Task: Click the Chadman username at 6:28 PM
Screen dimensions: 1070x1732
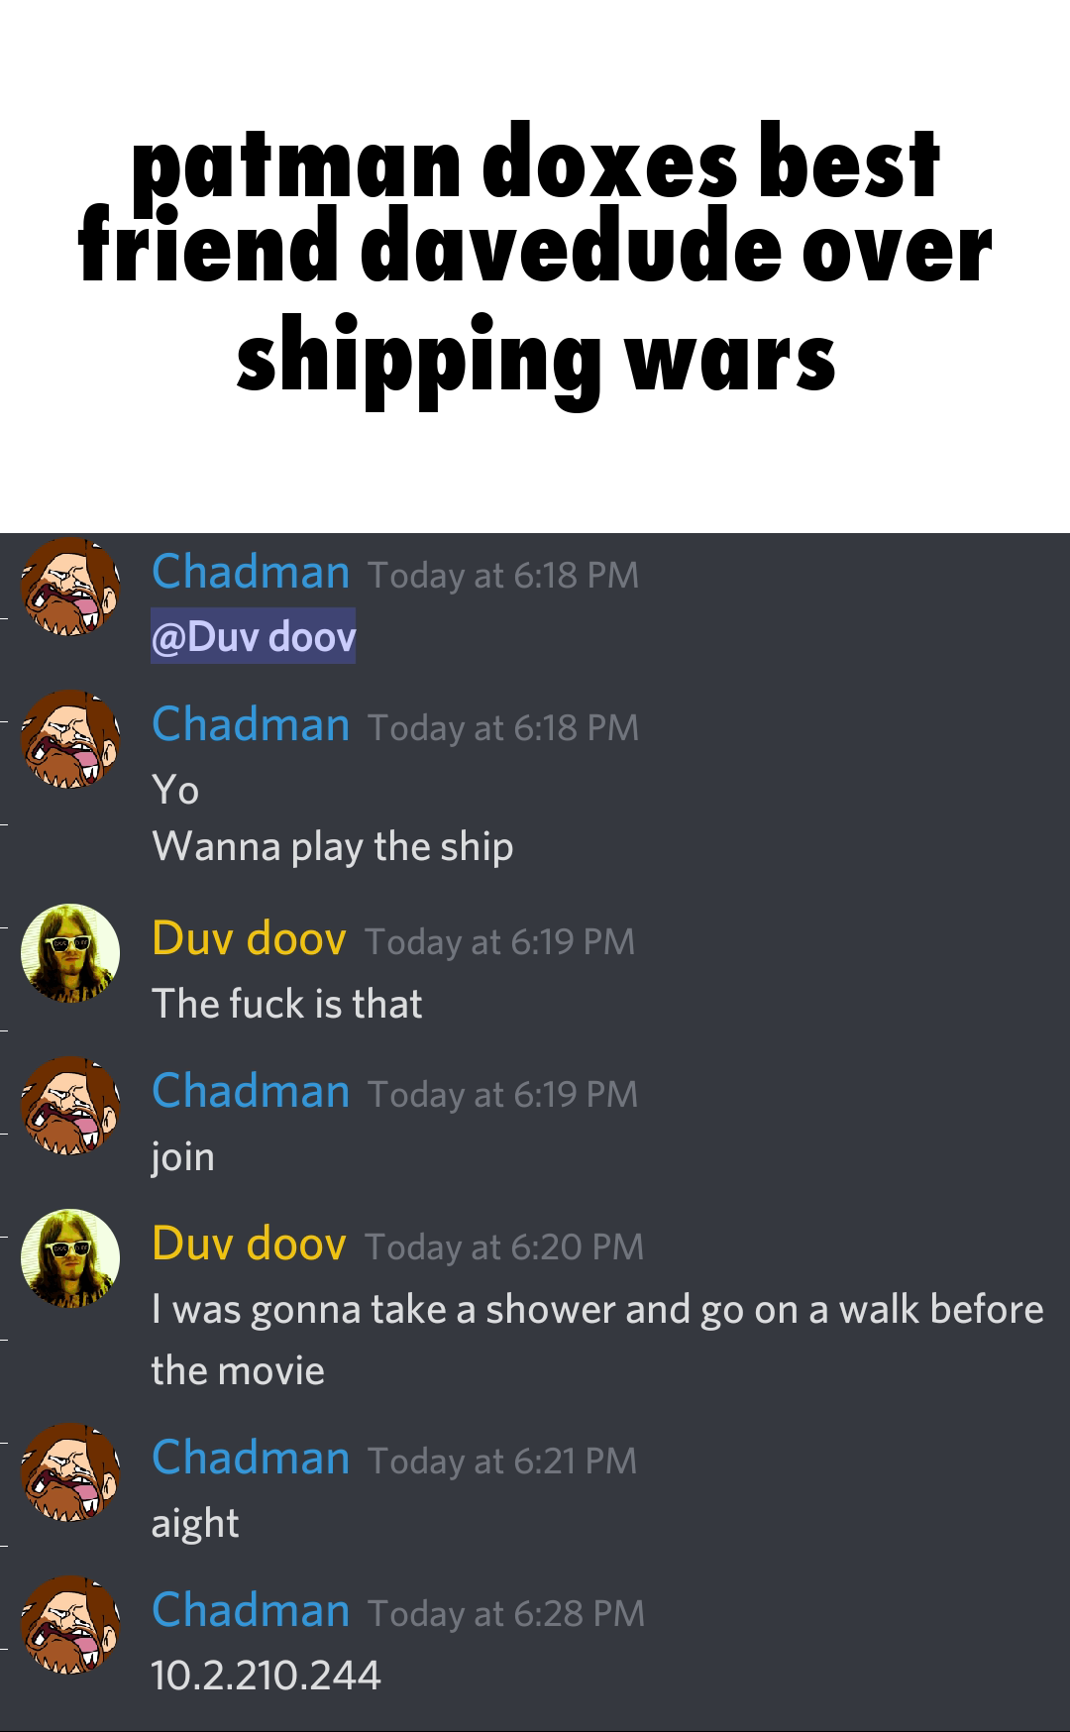Action: click(251, 1610)
